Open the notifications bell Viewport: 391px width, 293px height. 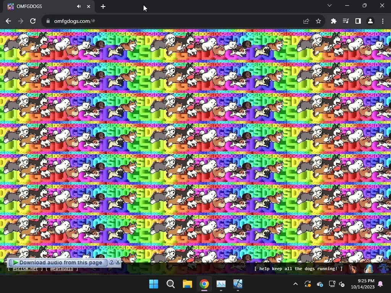point(381,284)
